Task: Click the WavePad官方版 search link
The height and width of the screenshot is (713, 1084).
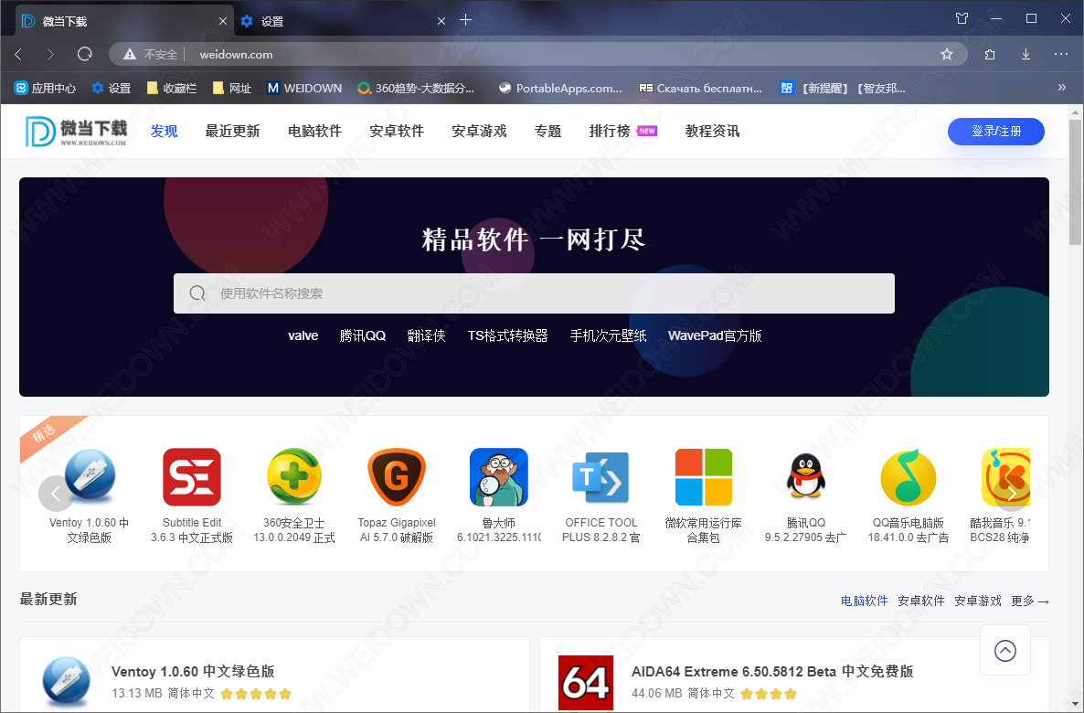Action: click(x=715, y=336)
